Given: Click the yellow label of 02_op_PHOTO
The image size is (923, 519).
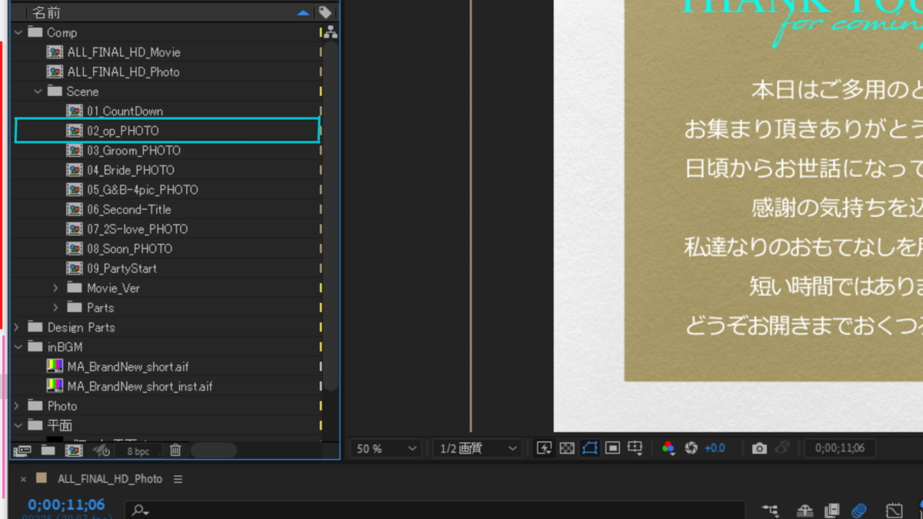Looking at the screenshot, I should (321, 131).
